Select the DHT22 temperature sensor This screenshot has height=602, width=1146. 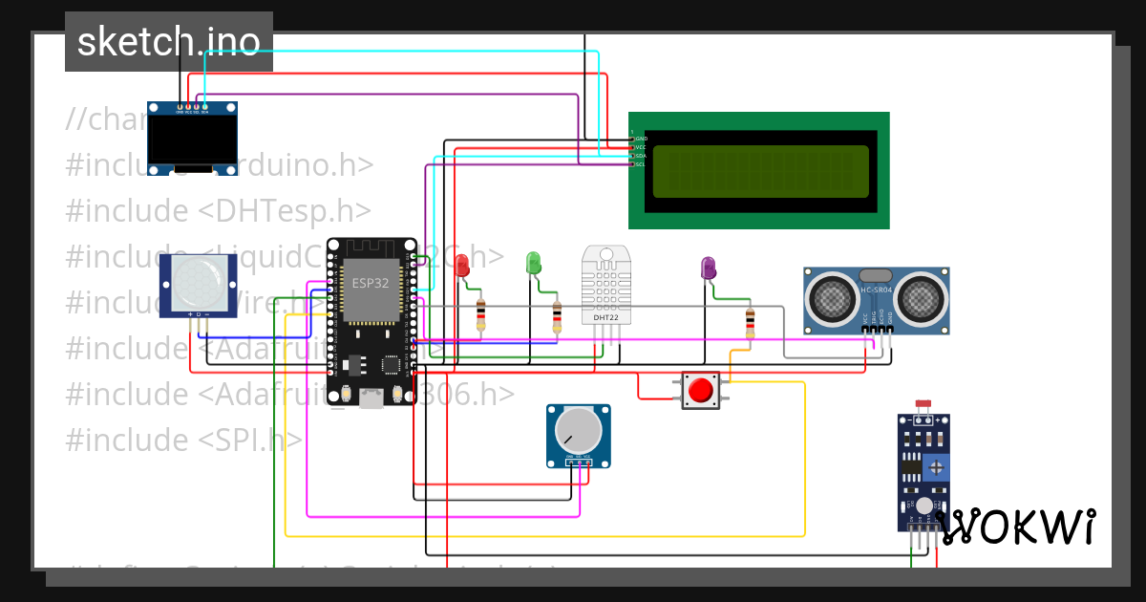click(605, 287)
